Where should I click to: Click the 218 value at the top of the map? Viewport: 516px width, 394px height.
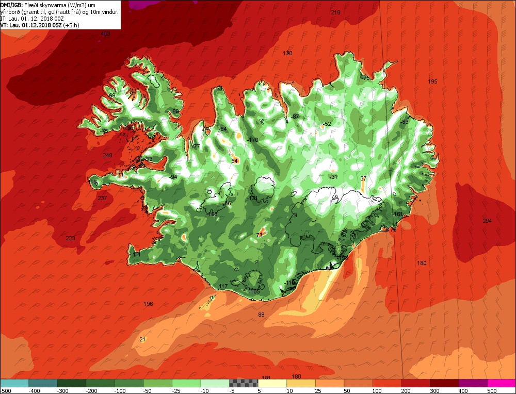click(x=336, y=12)
